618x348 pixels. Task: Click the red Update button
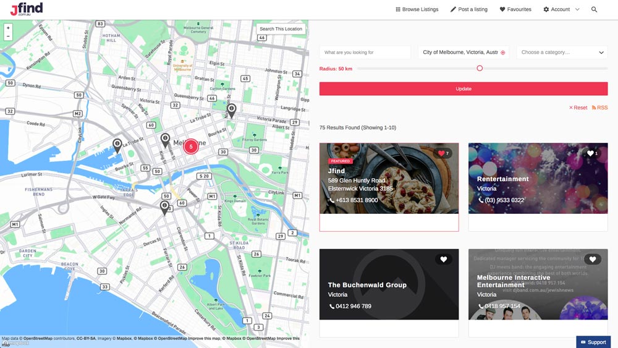click(x=463, y=88)
